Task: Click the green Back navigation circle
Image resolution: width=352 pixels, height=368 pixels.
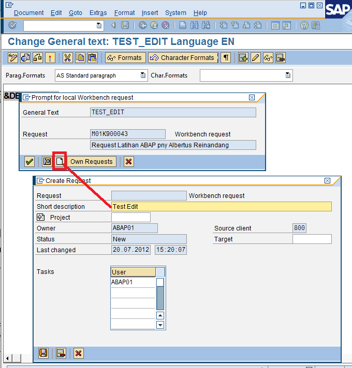Action: 143,25
